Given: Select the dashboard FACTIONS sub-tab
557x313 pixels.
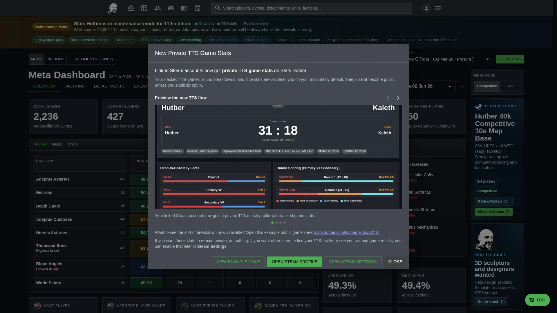Looking at the screenshot, I should [75, 86].
